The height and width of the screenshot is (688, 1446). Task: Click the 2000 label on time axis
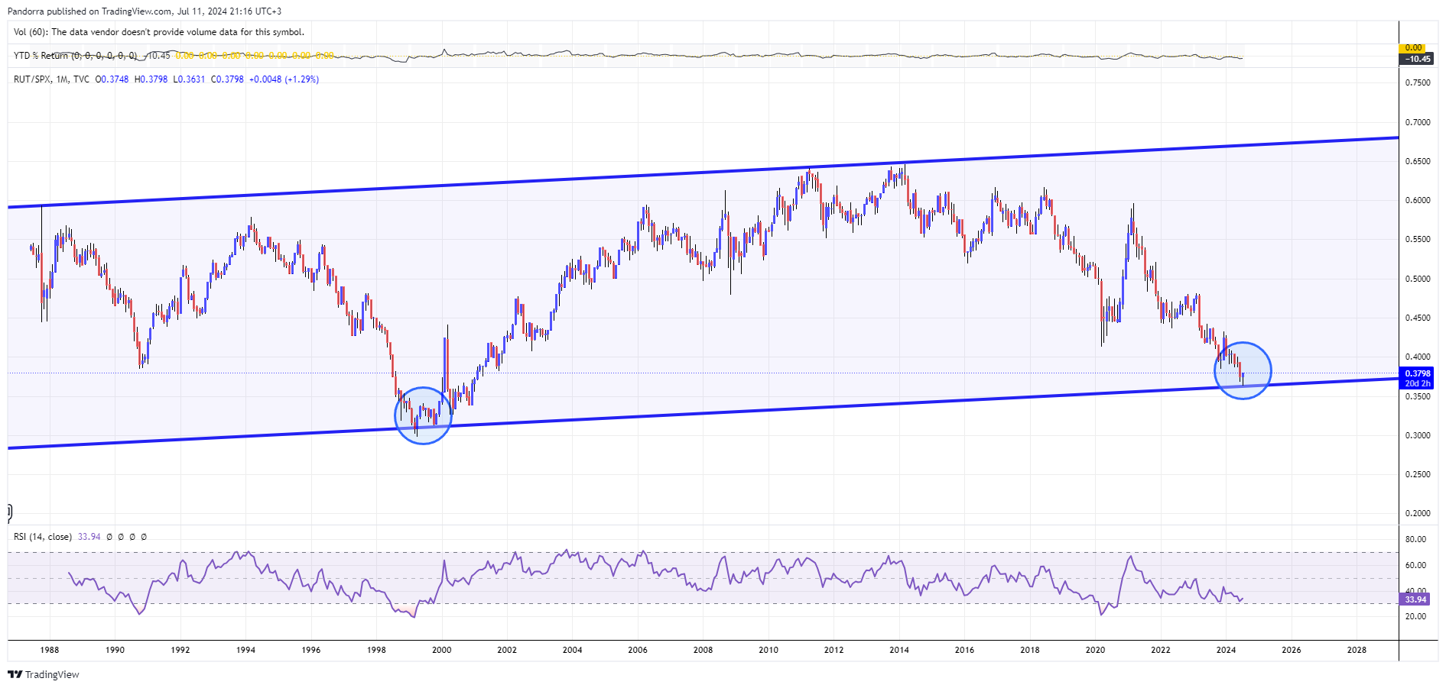pos(442,650)
